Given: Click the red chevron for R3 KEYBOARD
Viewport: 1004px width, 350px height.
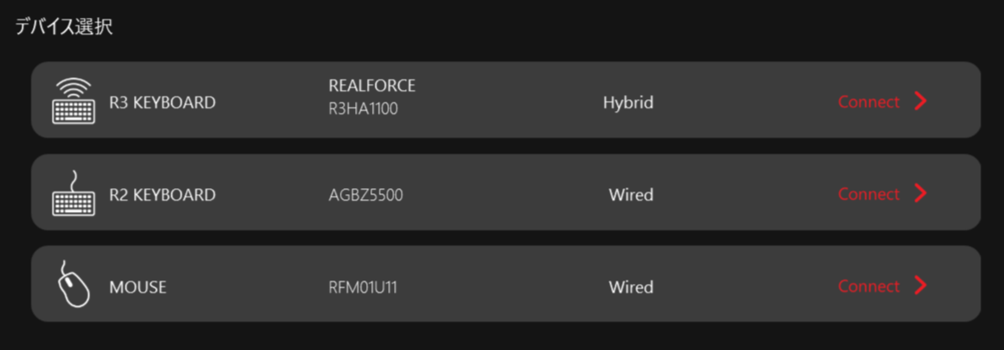Looking at the screenshot, I should [920, 102].
